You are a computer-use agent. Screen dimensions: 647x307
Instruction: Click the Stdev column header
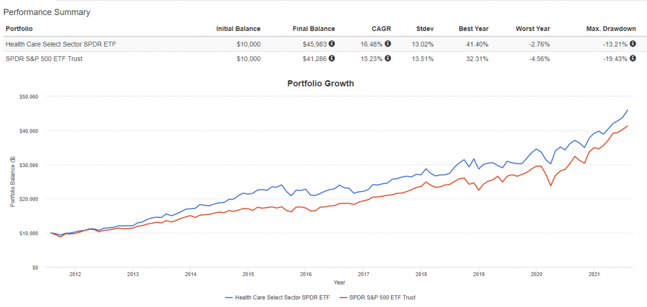(426, 29)
